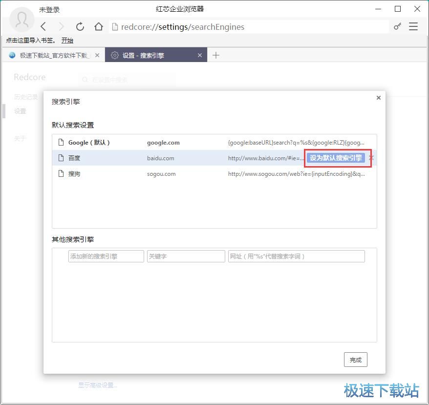Click 显示高级设置 link behind dialog
This screenshot has width=429, height=405.
pyautogui.click(x=98, y=385)
